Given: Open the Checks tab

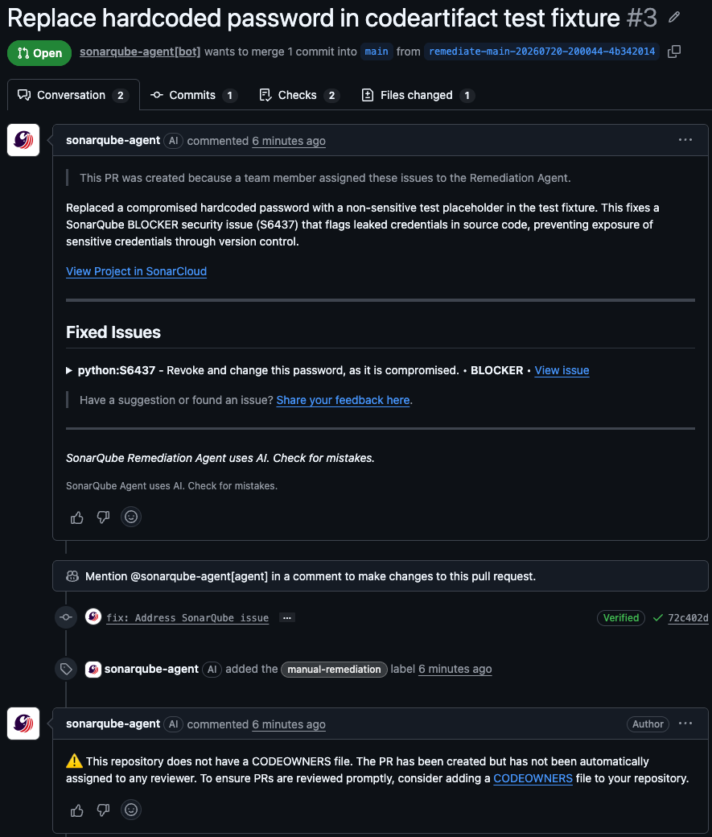Looking at the screenshot, I should coord(299,95).
